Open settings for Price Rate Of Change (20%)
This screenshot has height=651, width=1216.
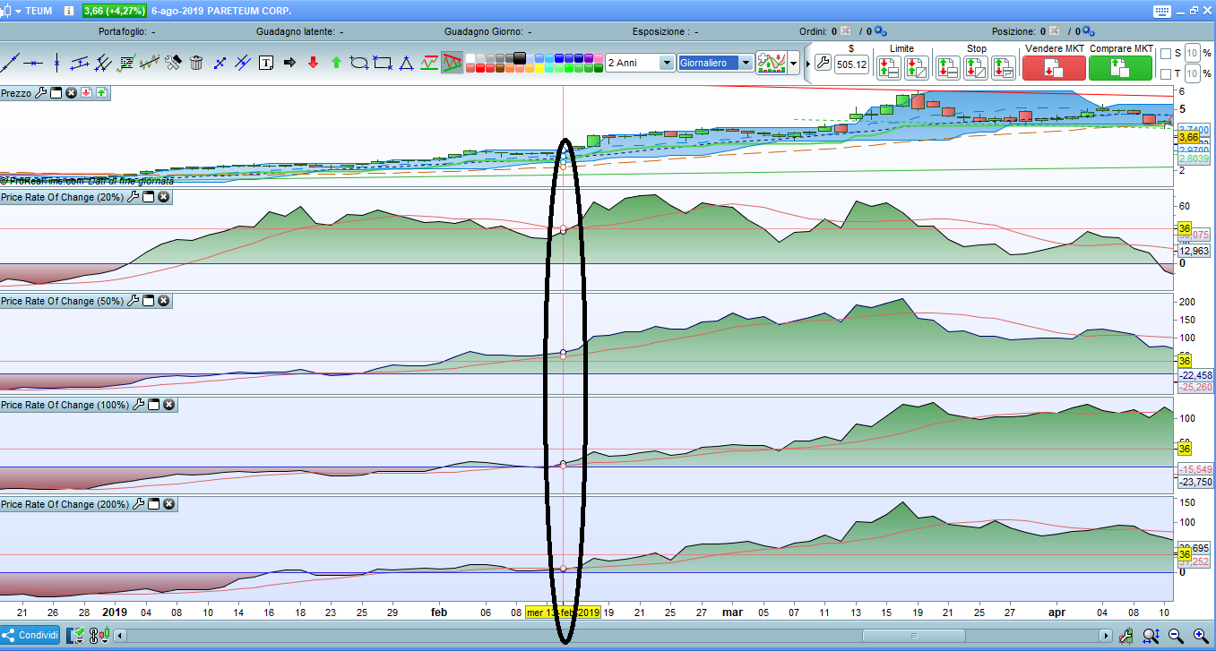click(134, 197)
